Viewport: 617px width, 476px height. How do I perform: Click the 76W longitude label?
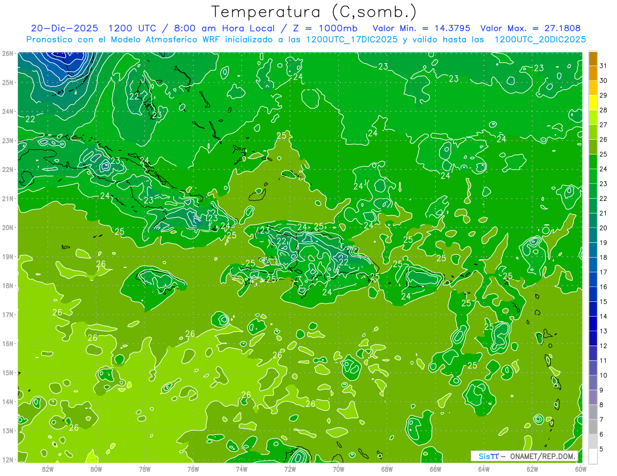[x=193, y=469]
